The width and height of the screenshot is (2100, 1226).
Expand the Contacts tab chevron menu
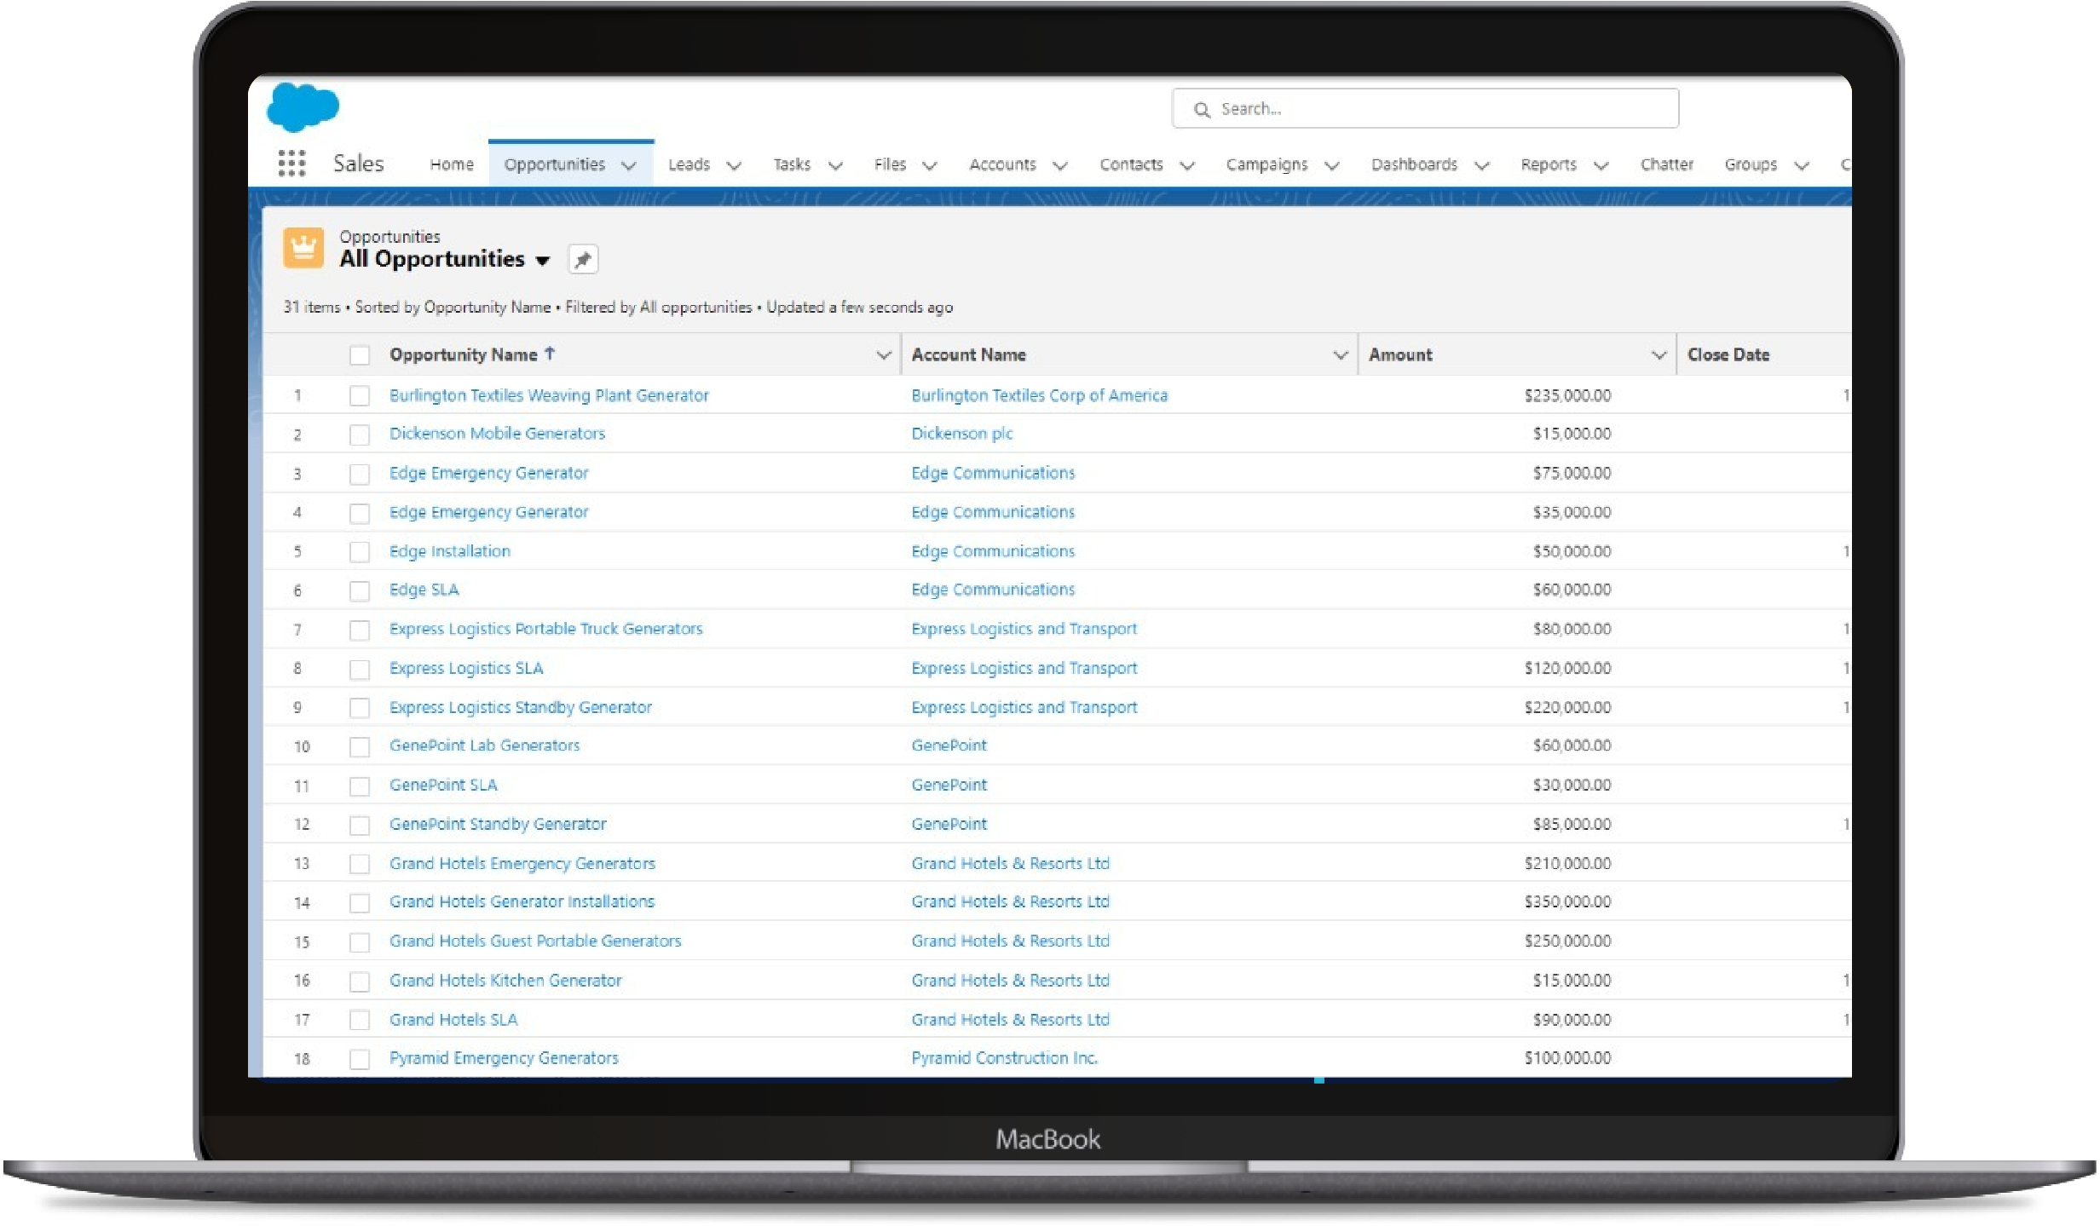coord(1187,165)
